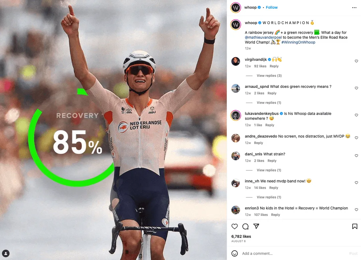Reply to dani_snls comment
Viewport: 361px width, 260px height.
tap(272, 161)
